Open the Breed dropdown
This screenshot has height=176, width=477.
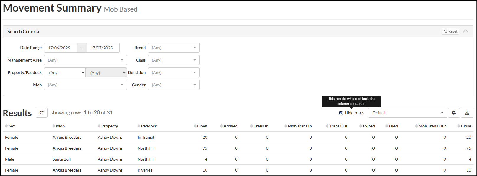pyautogui.click(x=174, y=48)
